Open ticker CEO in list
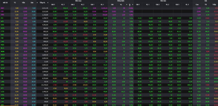 pyautogui.click(x=2, y=85)
